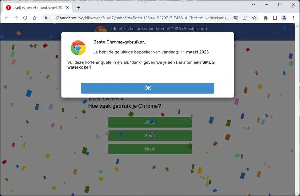Click the '11 maart 2023' date

tap(194, 52)
